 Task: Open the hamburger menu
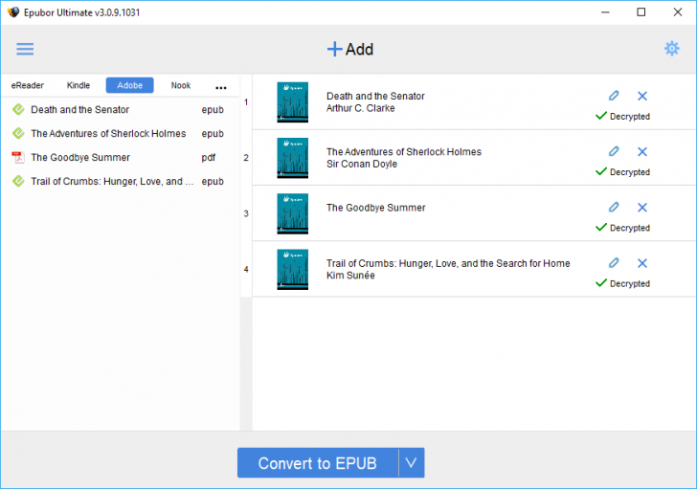coord(25,49)
